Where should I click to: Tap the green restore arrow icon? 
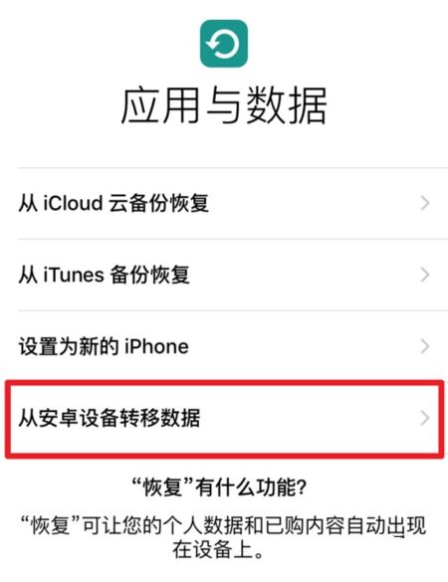(224, 44)
